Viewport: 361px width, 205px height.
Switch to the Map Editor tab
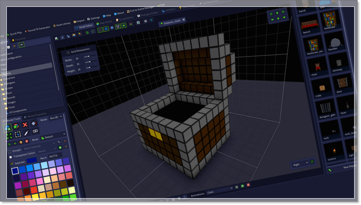[x=104, y=23]
